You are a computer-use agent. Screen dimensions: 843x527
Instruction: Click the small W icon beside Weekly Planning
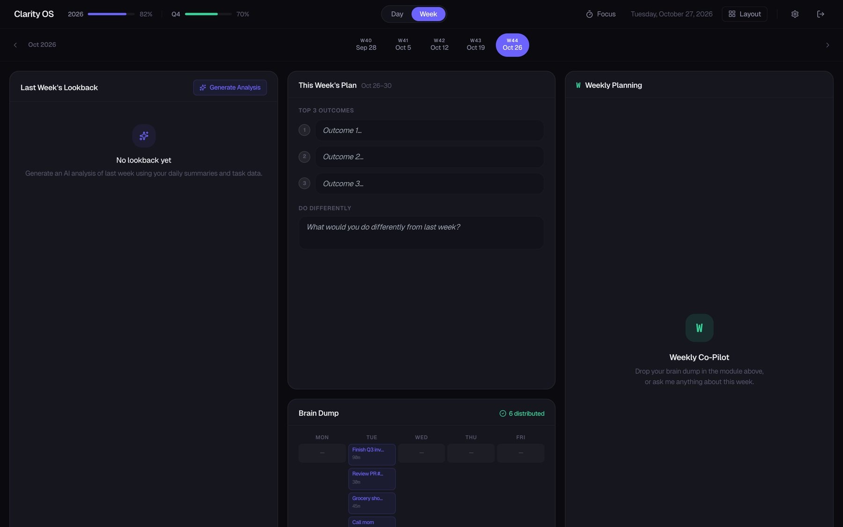pyautogui.click(x=578, y=85)
